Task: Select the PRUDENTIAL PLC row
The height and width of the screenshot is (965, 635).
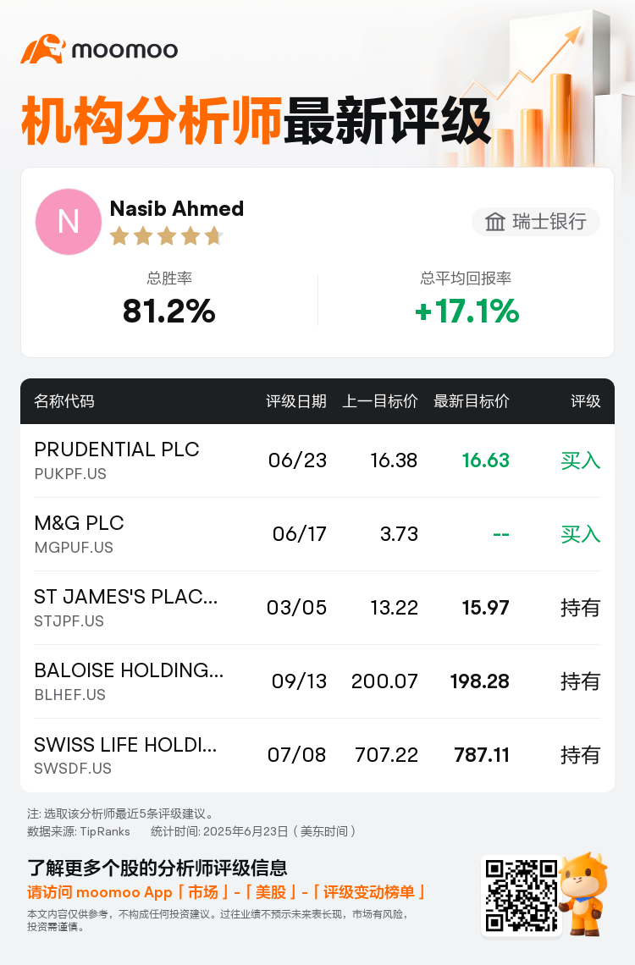Action: 317,460
